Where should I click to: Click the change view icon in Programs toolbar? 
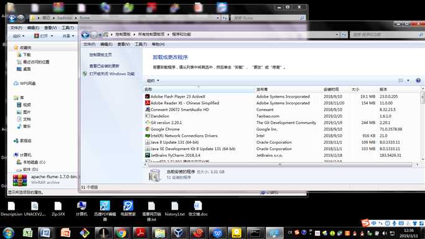[x=401, y=80]
